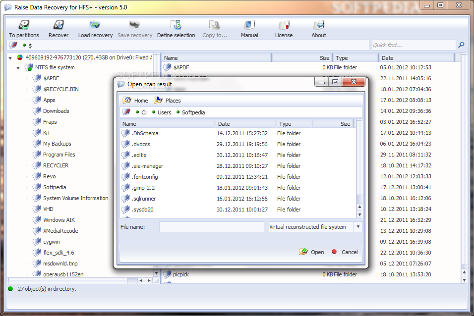Click the dialog list scroll-down arrow
This screenshot has height=316, width=474.
[359, 215]
